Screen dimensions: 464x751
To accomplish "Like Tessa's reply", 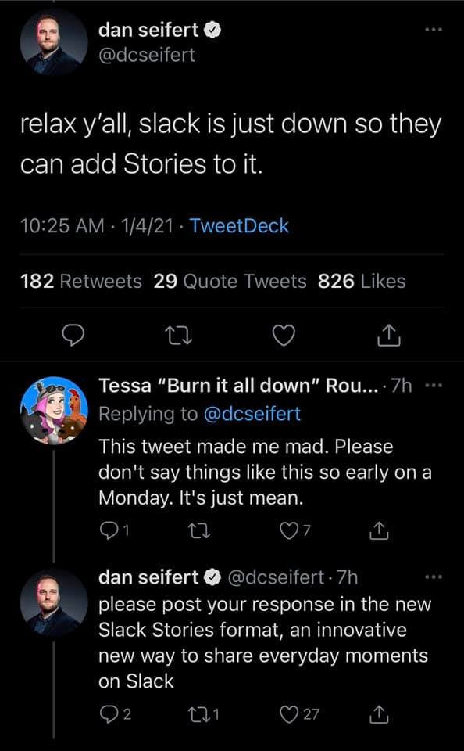I will pyautogui.click(x=293, y=531).
